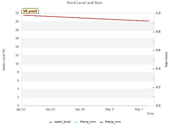Click the 18 label on water level axis
Screen dimensions: 170x127
(17, 30)
